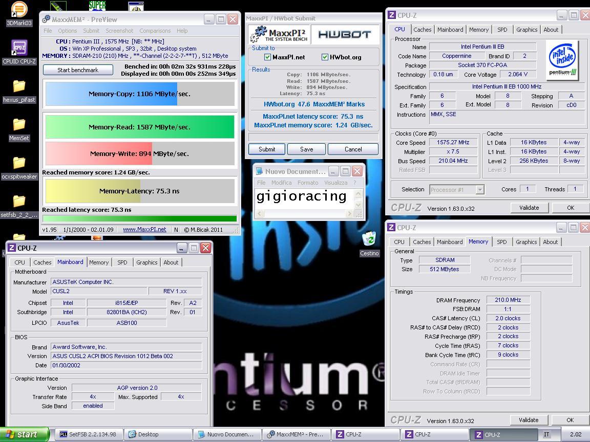Click the green benchmark progress bar
Viewport: 590px width, 442px height.
click(x=140, y=218)
